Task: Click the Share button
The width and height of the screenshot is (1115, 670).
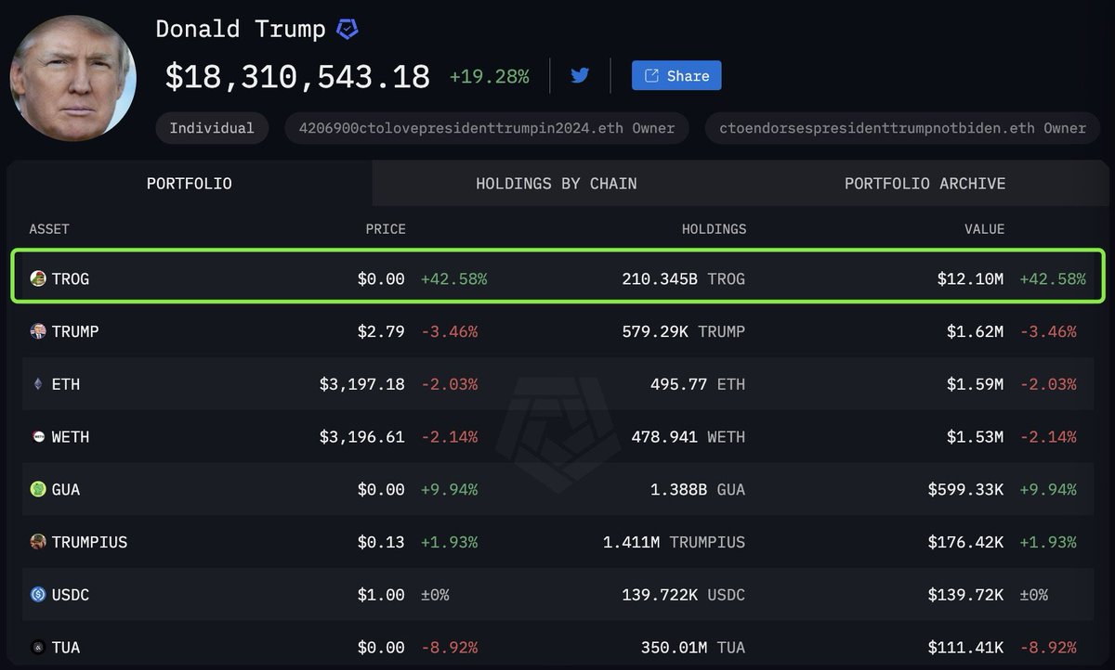Action: click(x=676, y=75)
